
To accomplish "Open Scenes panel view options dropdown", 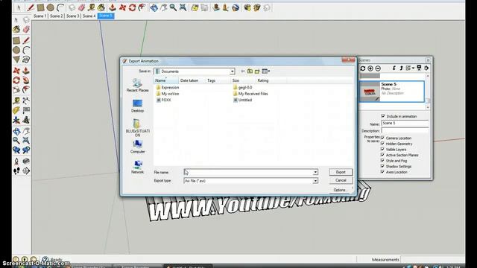I will click(410, 68).
